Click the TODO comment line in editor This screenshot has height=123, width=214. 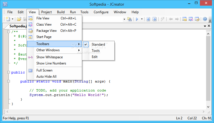click(68, 90)
